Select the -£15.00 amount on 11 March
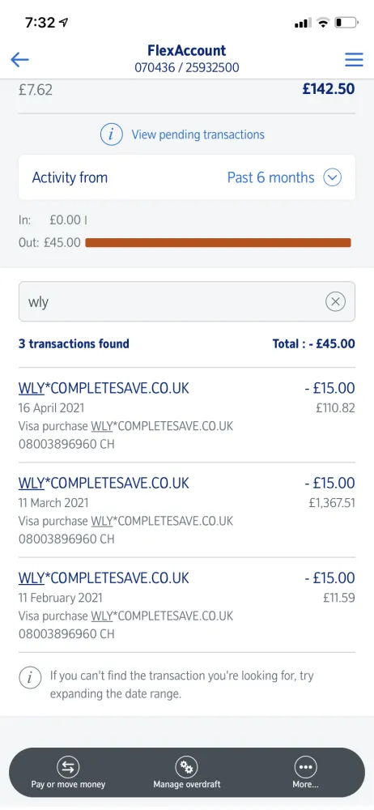The height and width of the screenshot is (810, 374). pos(329,483)
